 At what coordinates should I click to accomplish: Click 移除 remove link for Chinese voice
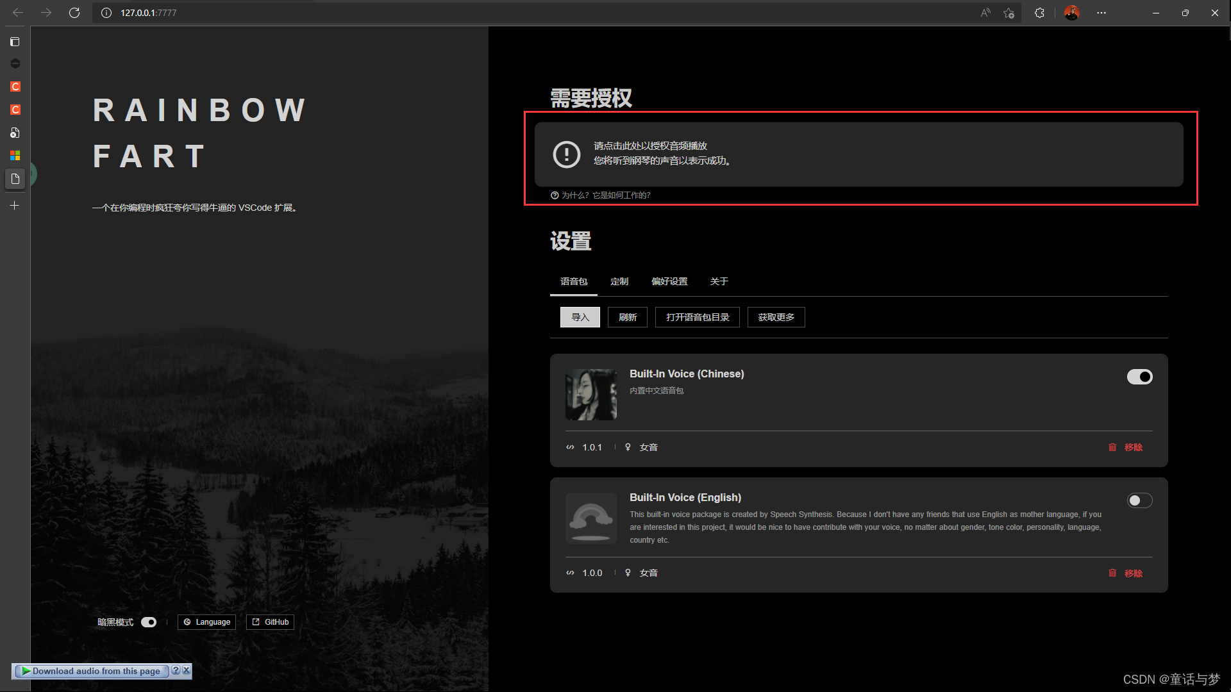(x=1133, y=447)
